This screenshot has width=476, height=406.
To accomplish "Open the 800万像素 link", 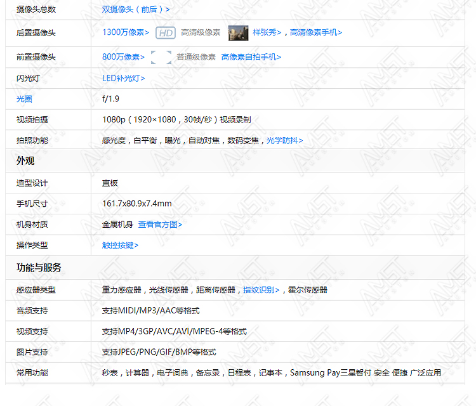I will [123, 57].
